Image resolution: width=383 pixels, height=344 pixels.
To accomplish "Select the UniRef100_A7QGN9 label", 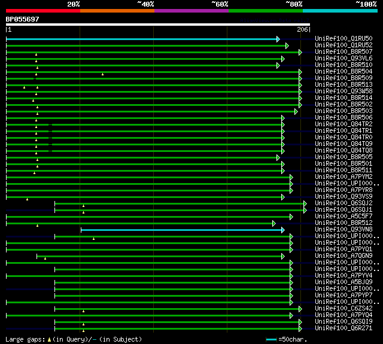I will tap(344, 256).
